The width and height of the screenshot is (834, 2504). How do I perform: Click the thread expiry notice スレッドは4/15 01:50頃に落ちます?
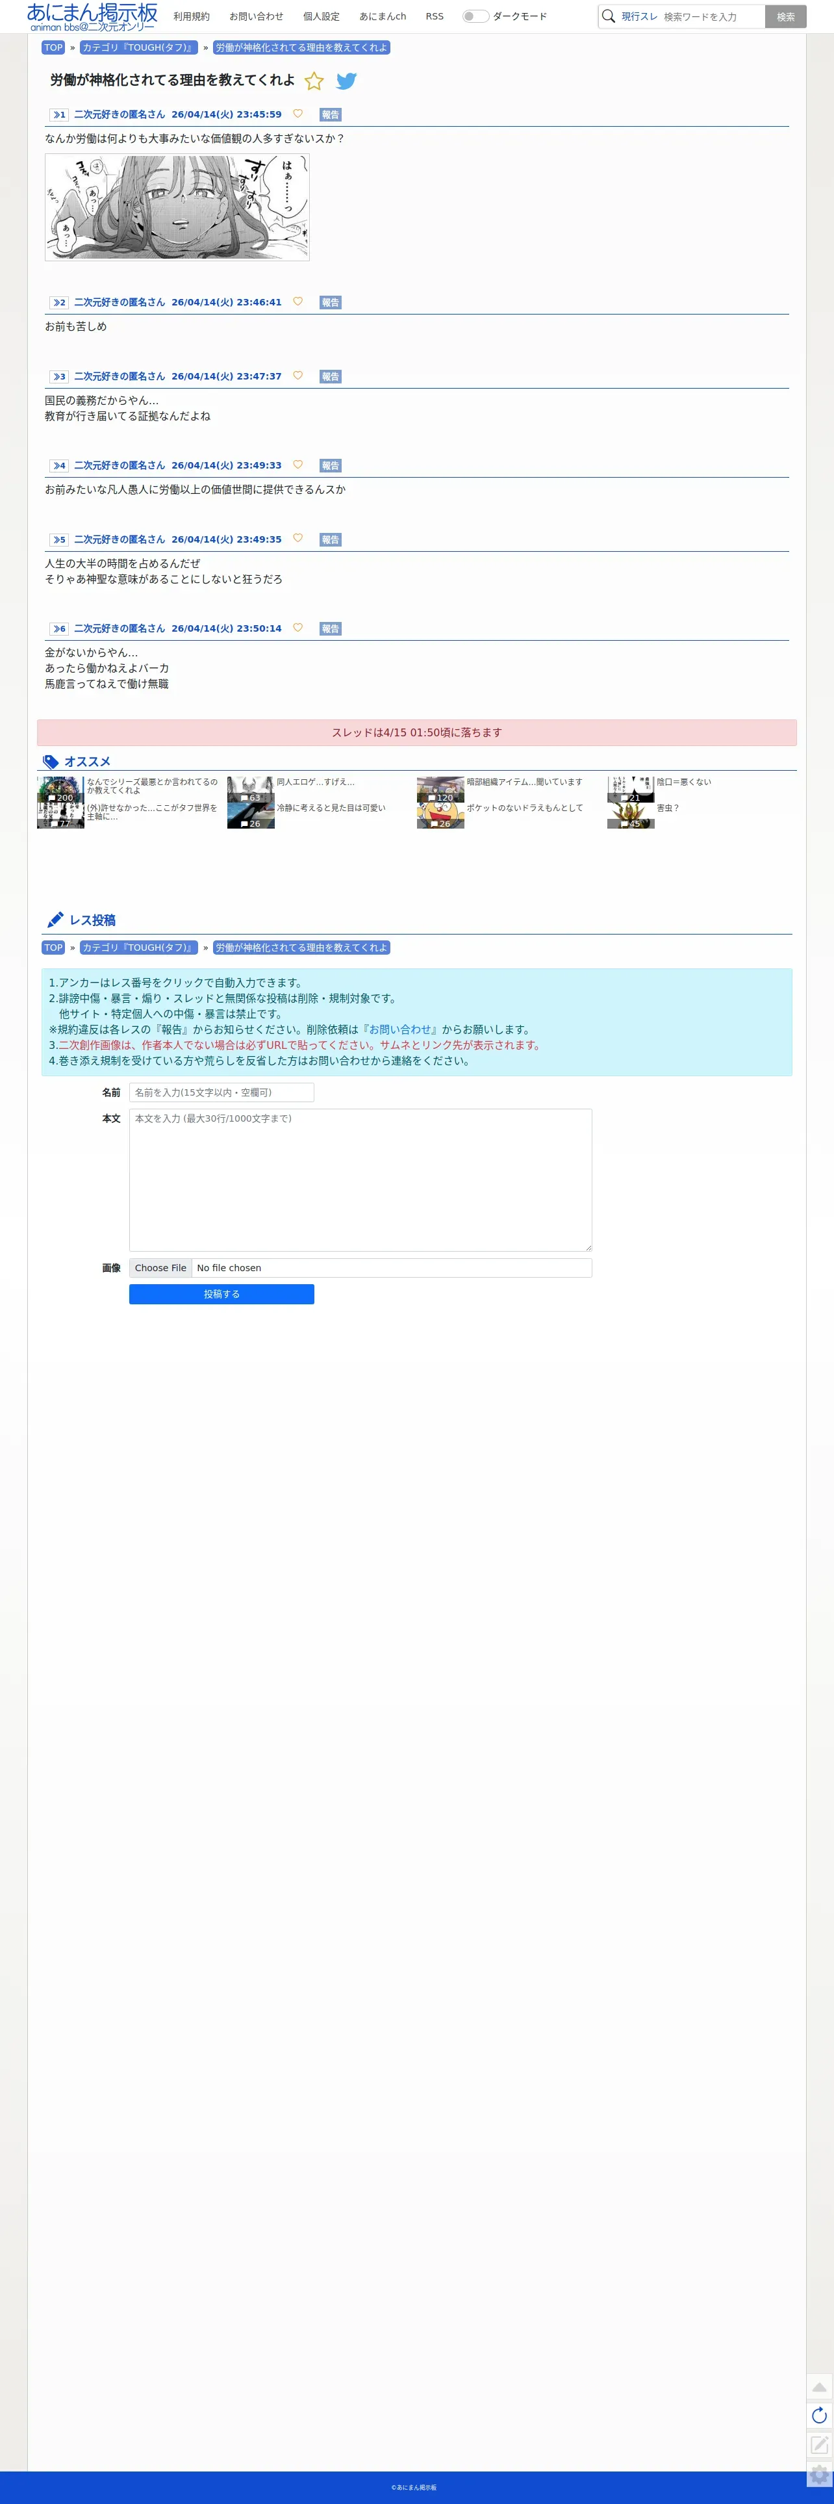tap(417, 733)
